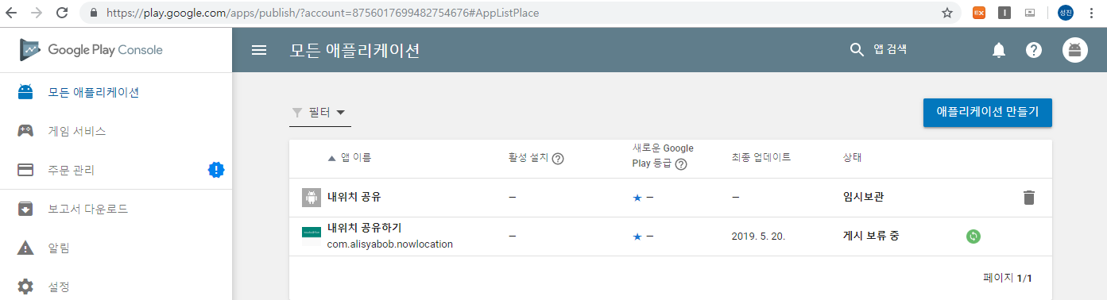Select 모든 애플리케이션 in the sidebar
Image resolution: width=1107 pixels, height=300 pixels.
coord(116,92)
